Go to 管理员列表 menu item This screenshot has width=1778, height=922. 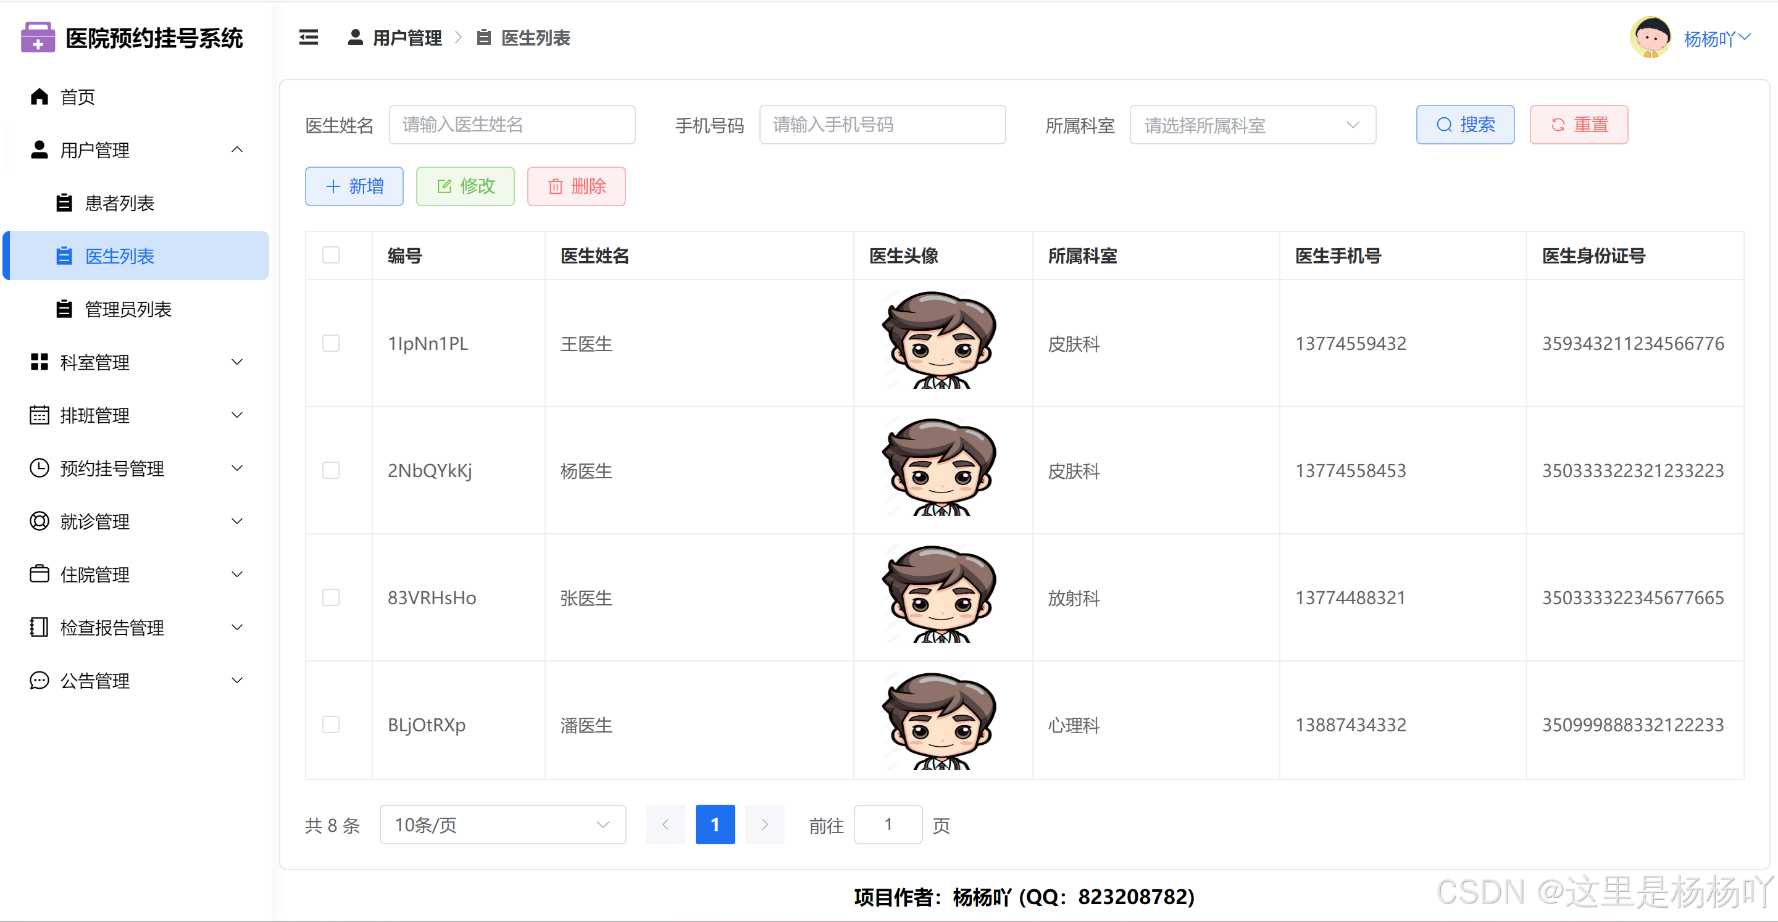click(128, 309)
